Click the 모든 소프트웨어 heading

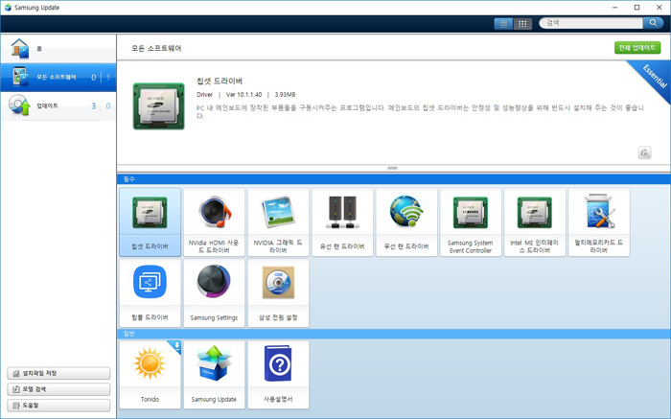pos(156,48)
